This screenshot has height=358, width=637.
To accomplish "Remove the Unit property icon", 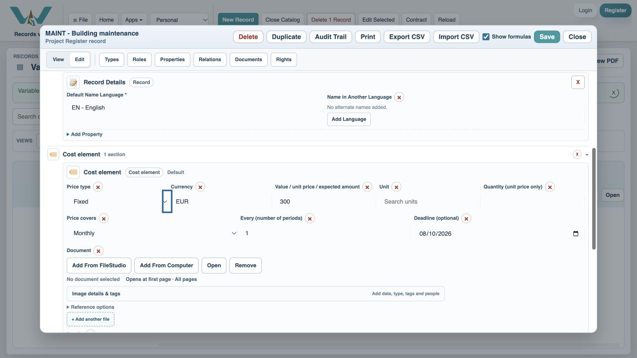I will click(397, 187).
